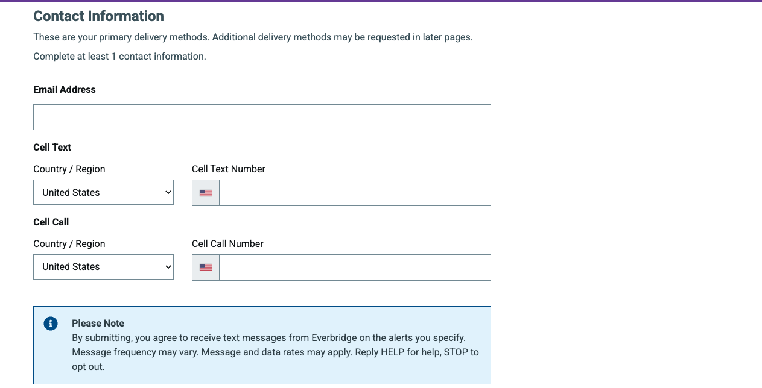This screenshot has width=762, height=388.
Task: Click the chevron on the United States selector
Action: (167, 192)
